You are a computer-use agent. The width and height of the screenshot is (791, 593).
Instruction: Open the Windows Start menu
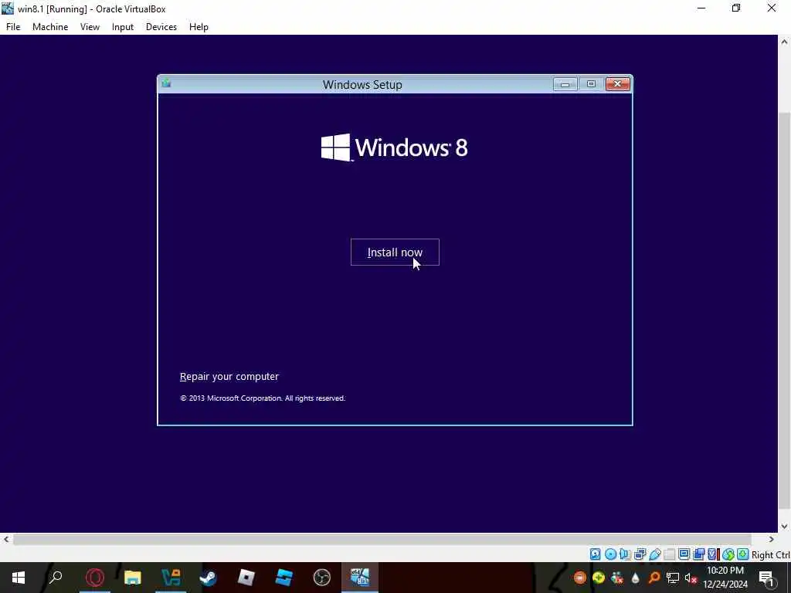click(x=19, y=578)
